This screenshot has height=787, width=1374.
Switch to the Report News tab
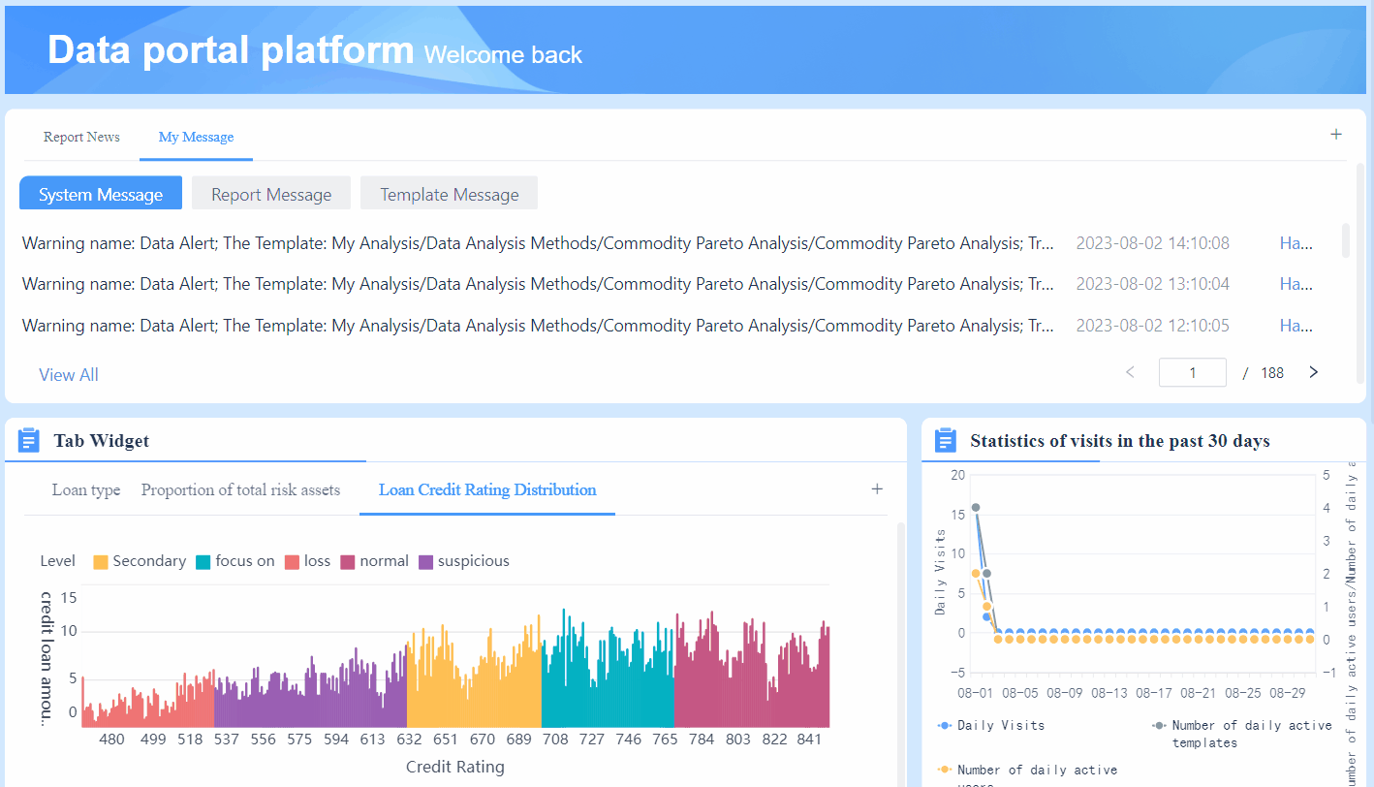(81, 137)
